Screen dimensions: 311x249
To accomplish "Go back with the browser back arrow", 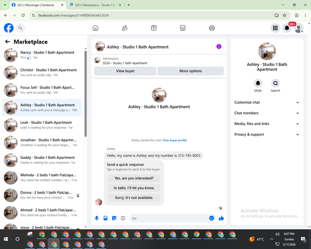I will (x=6, y=16).
